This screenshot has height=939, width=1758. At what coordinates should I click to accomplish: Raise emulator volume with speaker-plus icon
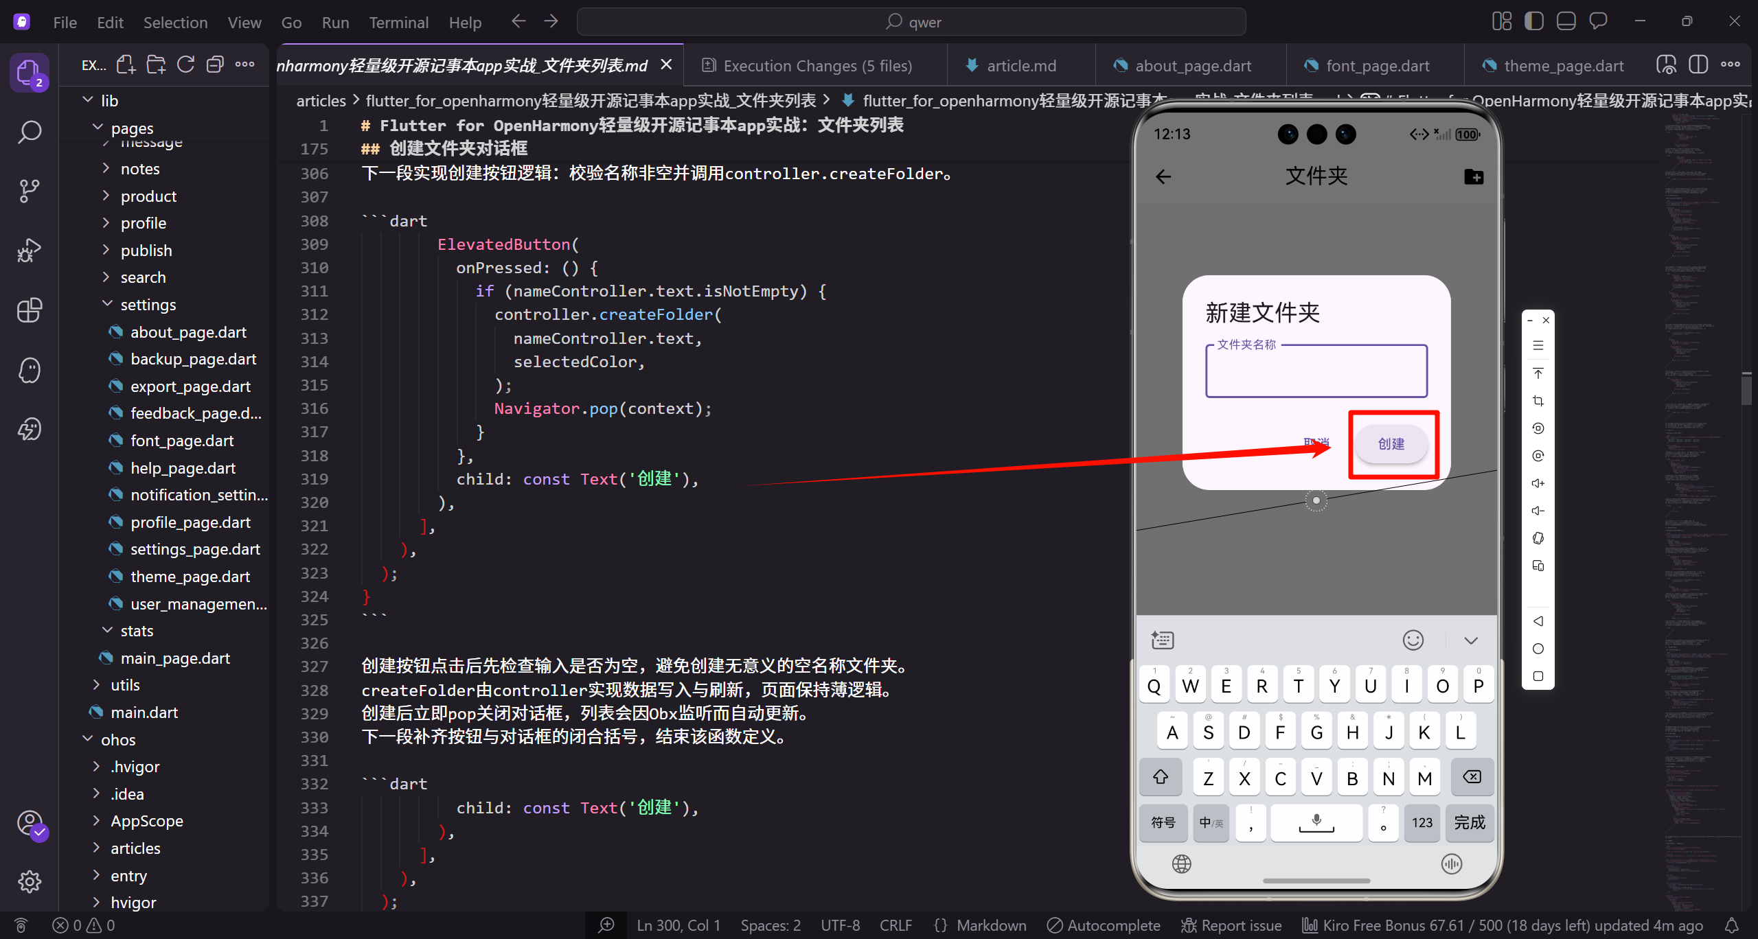(x=1538, y=483)
